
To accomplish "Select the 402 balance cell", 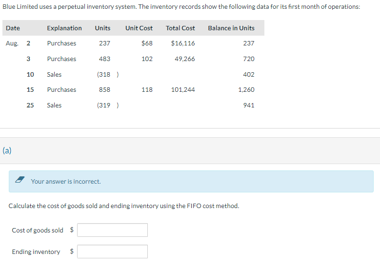I will coord(249,74).
